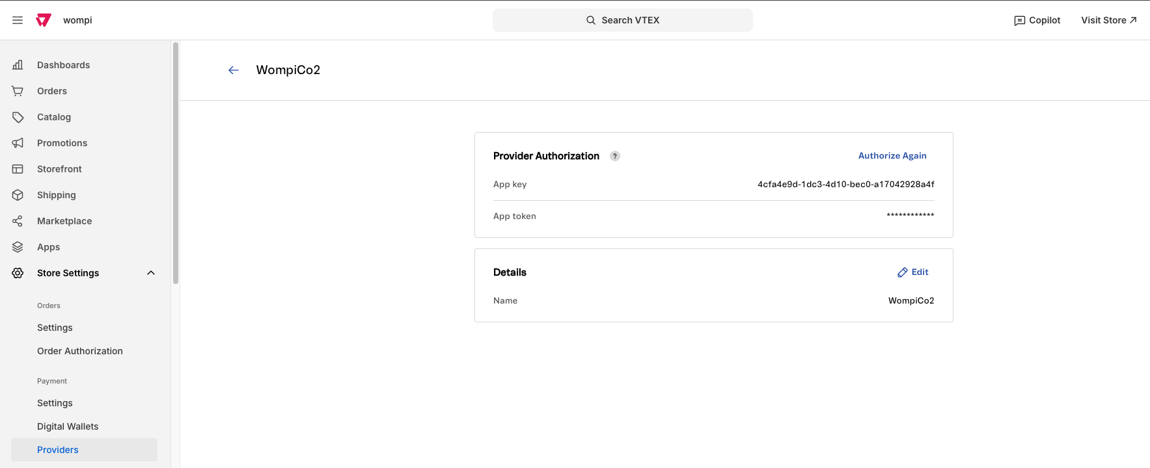This screenshot has width=1150, height=468.
Task: Go back using the arrow beside WompiCo2
Action: pyautogui.click(x=234, y=70)
